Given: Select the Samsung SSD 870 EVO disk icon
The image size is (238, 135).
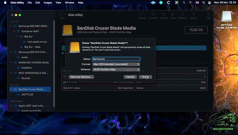Looking at the screenshot, I should point(15,52).
